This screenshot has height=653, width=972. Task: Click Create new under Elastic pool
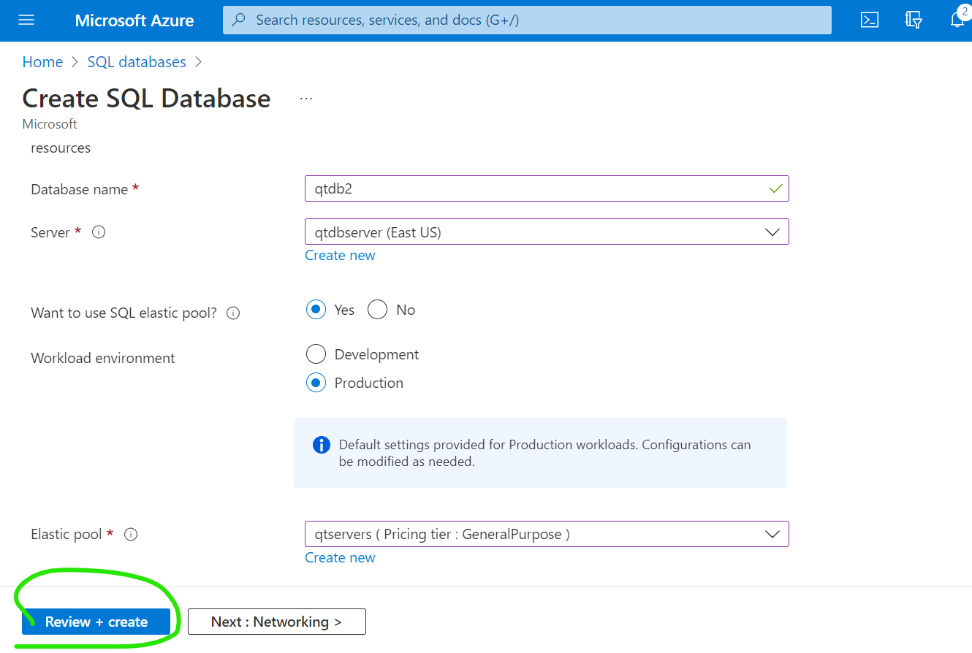click(x=340, y=558)
